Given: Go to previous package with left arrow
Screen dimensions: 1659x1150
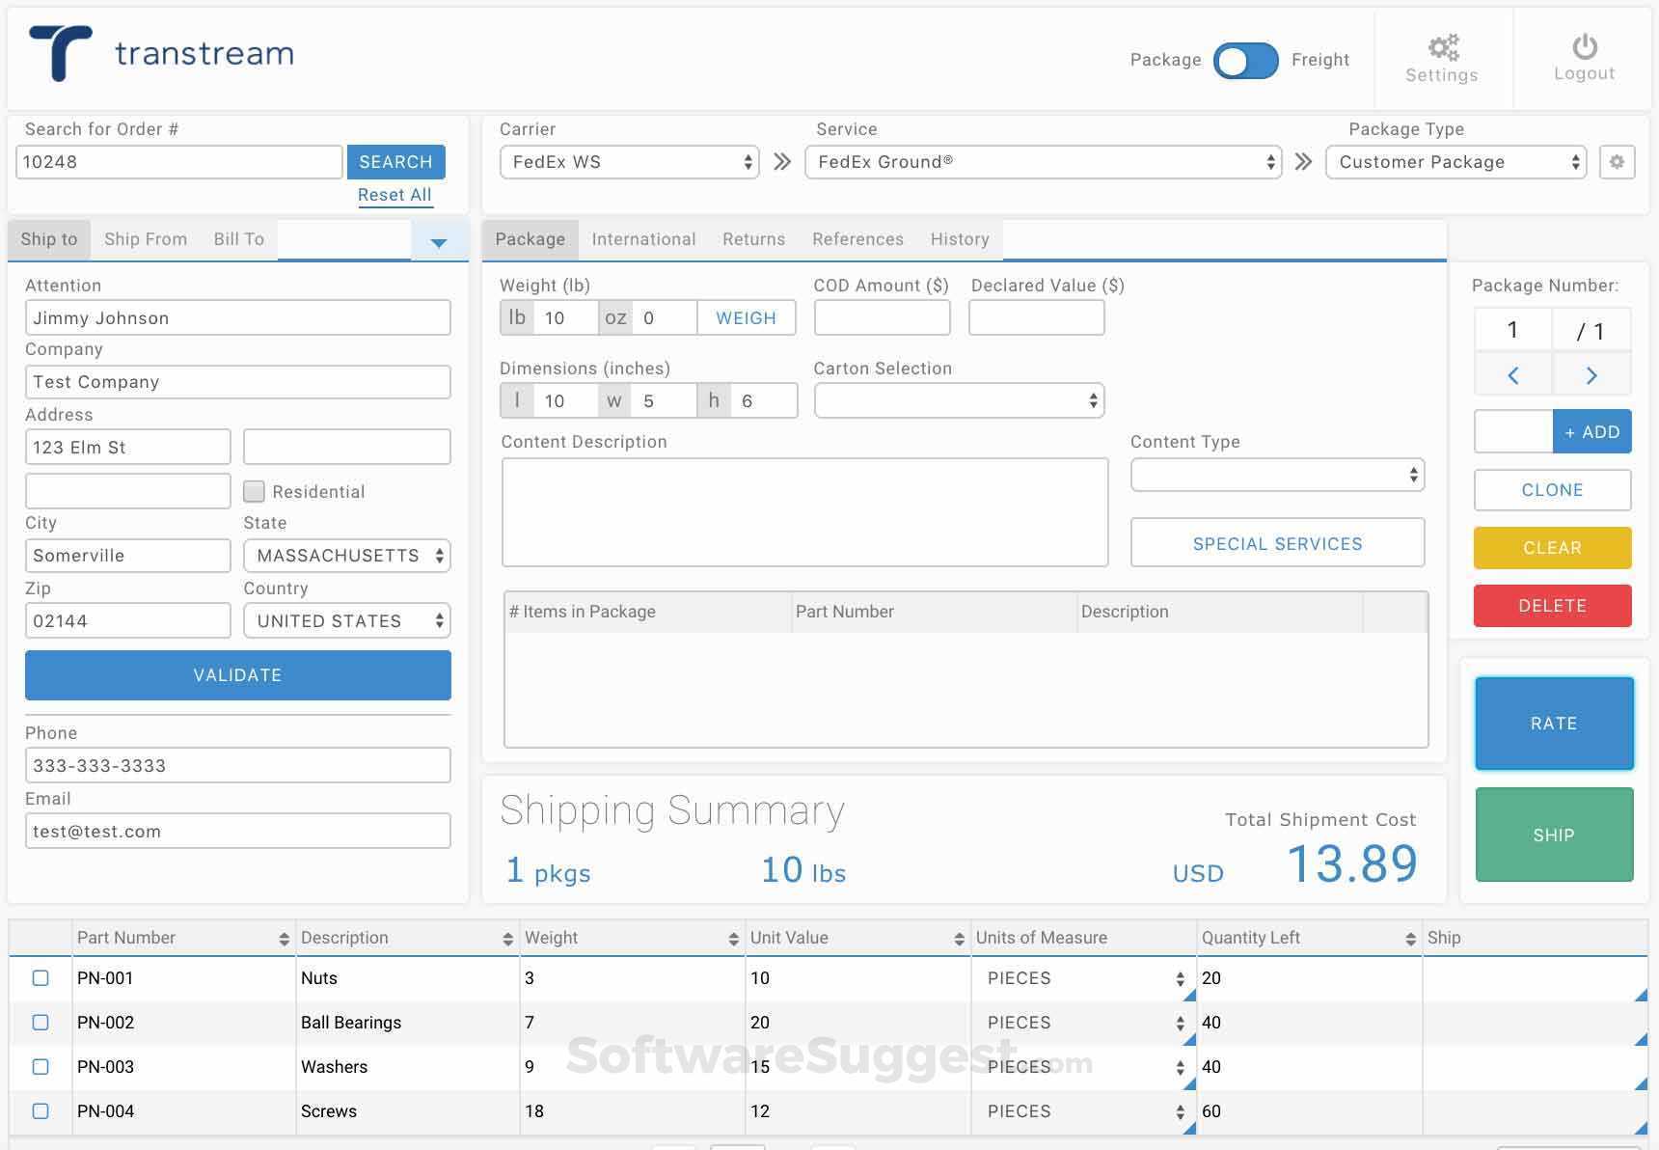Looking at the screenshot, I should 1512,375.
